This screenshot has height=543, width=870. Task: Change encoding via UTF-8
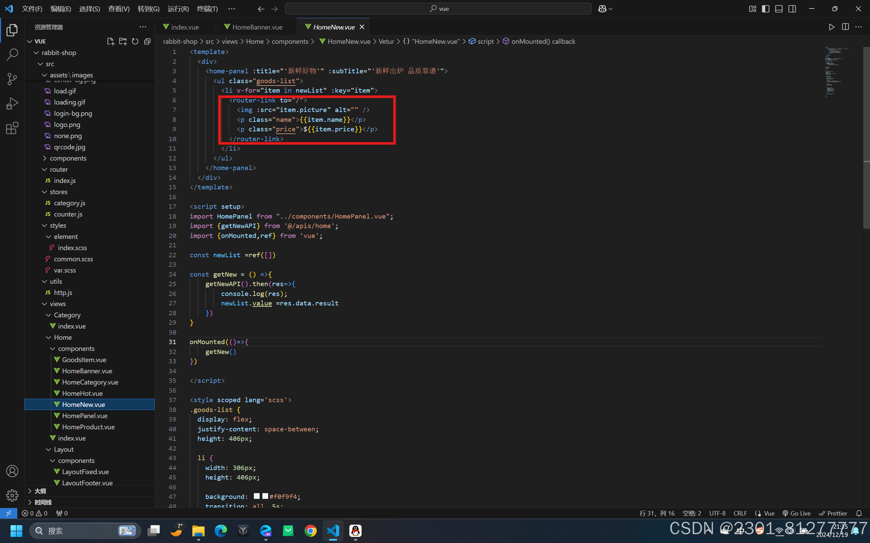(717, 513)
